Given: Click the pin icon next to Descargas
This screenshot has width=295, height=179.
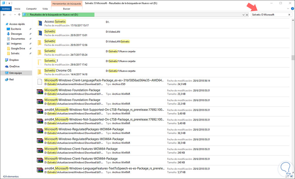Looking at the screenshot, I should click(x=30, y=34).
